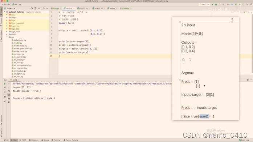Toggle Structure side panel button

(x=1, y=120)
